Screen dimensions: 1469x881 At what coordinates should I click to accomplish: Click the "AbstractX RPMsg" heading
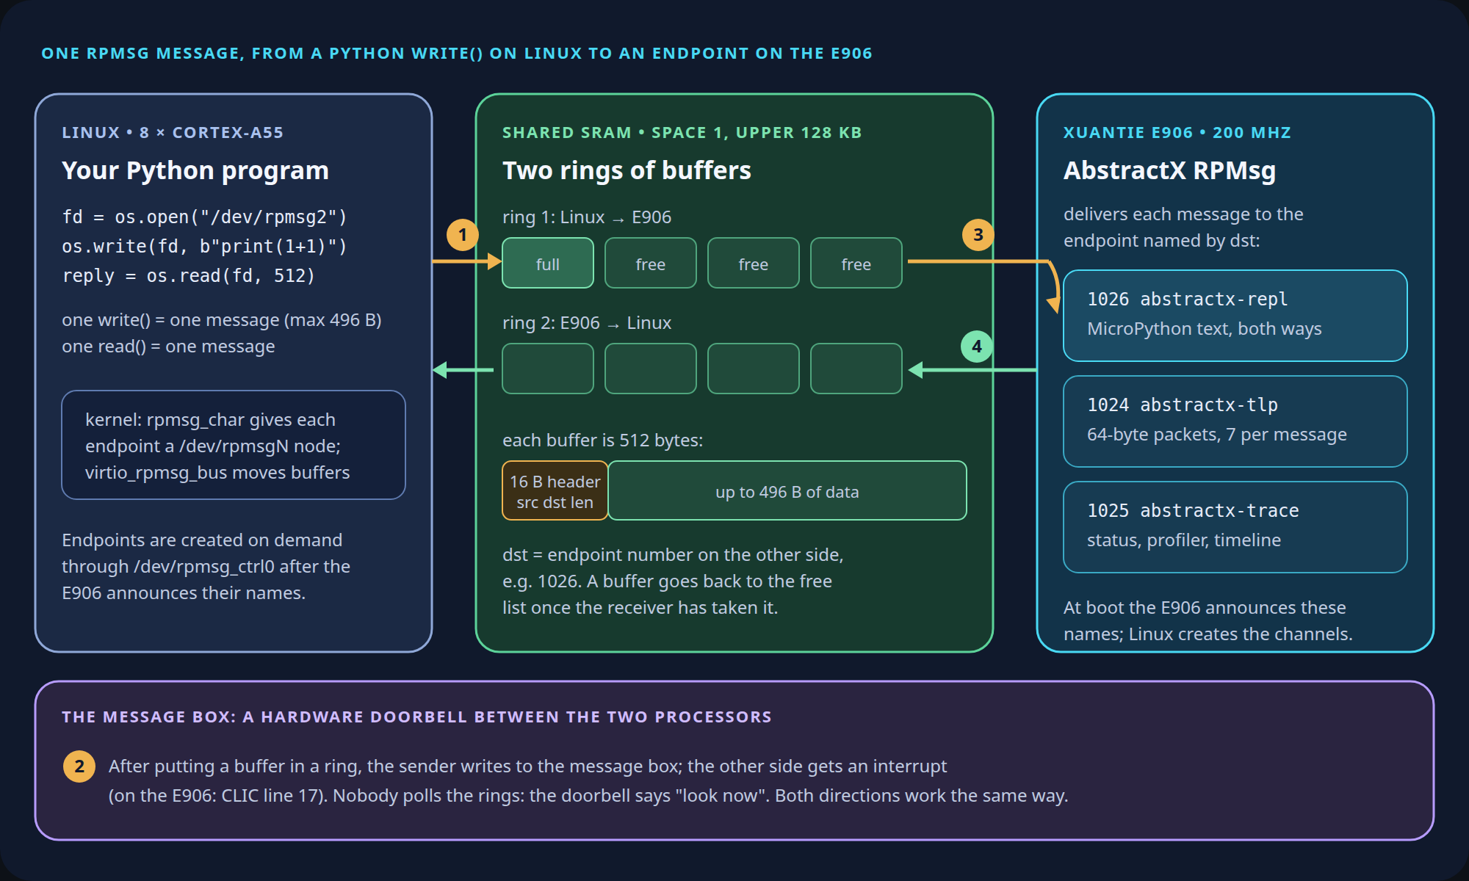coord(1169,170)
